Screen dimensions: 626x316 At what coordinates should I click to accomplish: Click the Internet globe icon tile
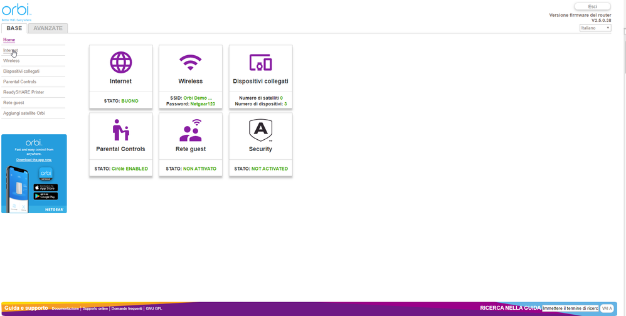tap(121, 63)
